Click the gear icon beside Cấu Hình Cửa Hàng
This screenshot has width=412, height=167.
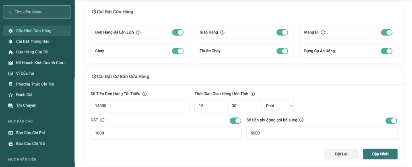[x=10, y=31]
